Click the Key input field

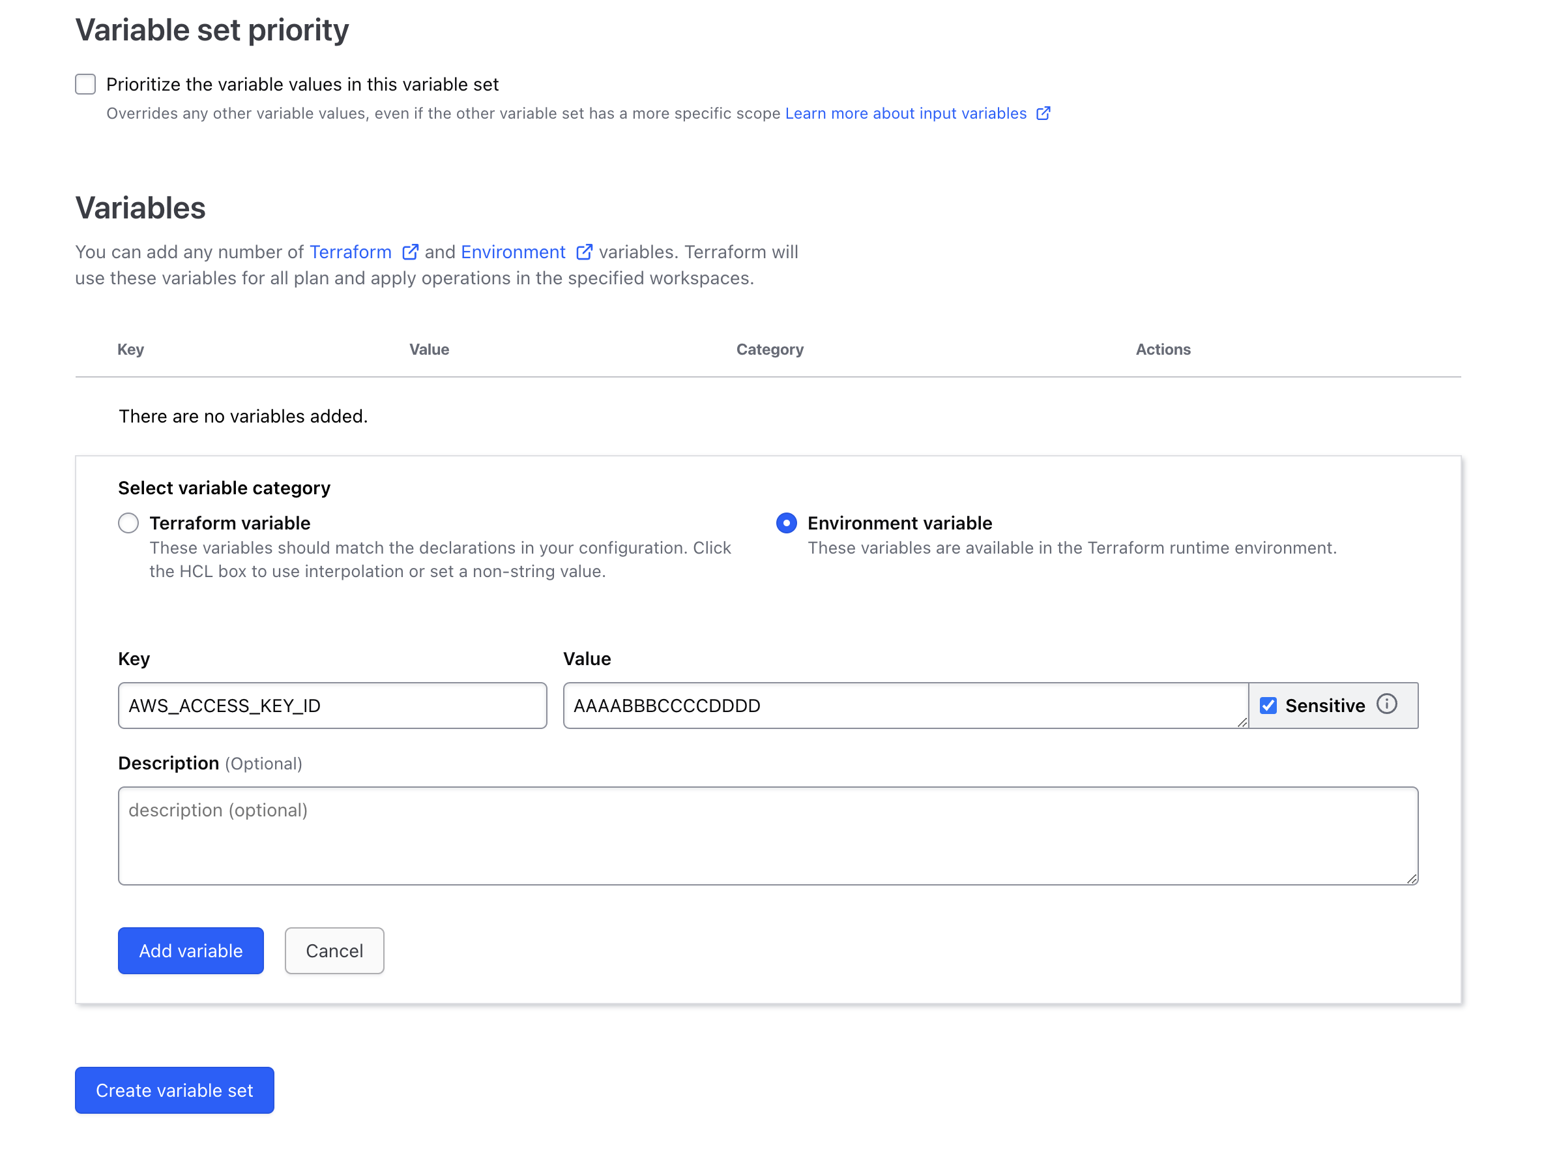pos(332,706)
